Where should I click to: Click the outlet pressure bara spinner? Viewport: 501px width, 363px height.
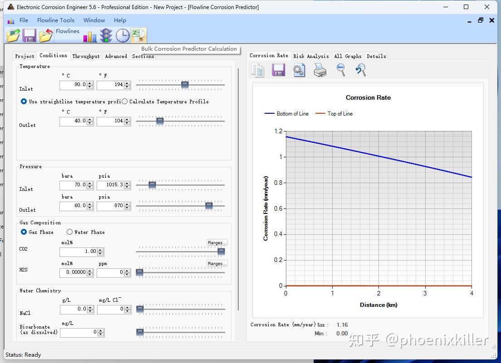[90, 206]
